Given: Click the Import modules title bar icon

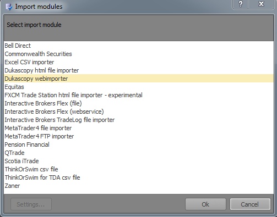Looking at the screenshot, I should 9,7.
